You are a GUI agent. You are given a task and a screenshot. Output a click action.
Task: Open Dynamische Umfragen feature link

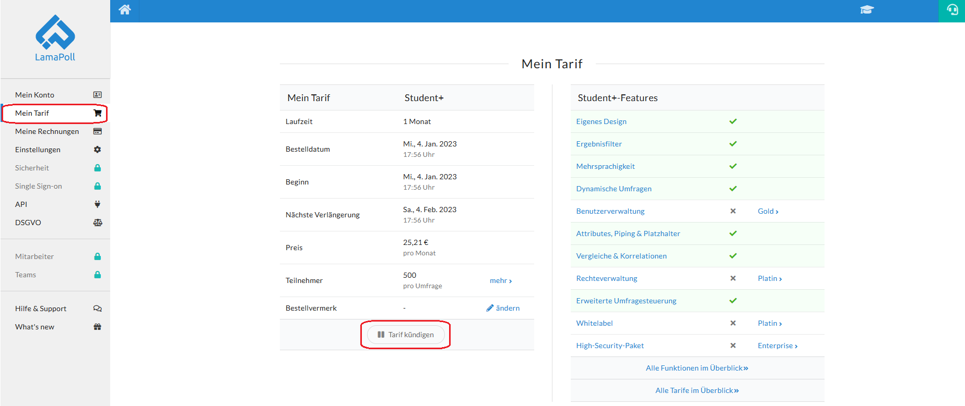(x=614, y=189)
